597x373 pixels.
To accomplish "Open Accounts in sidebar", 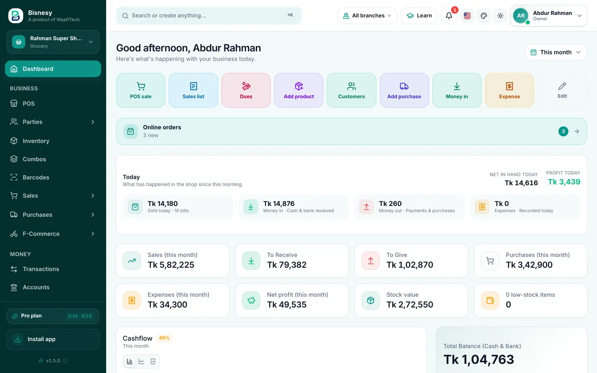I will tap(53, 287).
